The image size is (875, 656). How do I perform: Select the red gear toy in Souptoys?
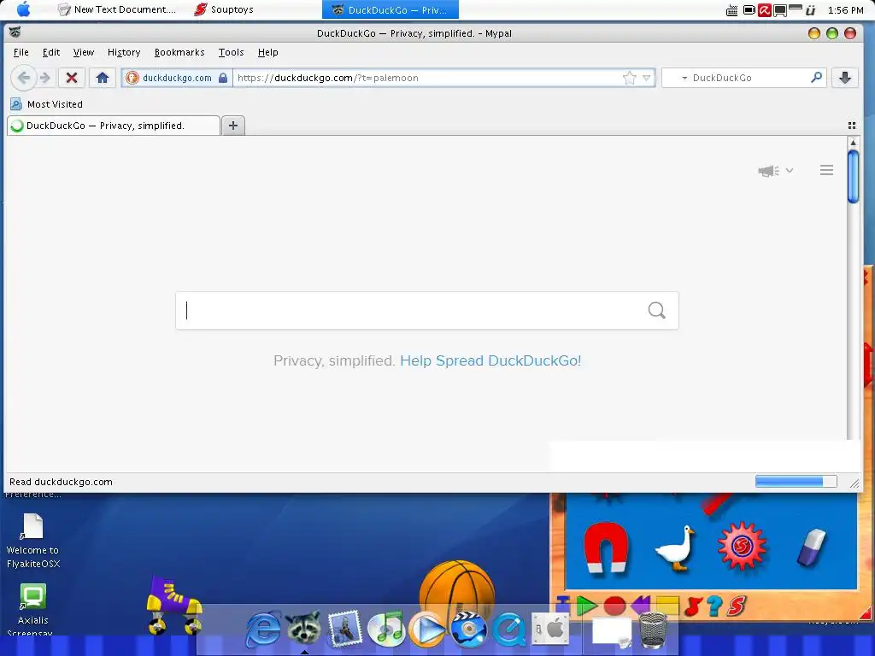tap(742, 546)
